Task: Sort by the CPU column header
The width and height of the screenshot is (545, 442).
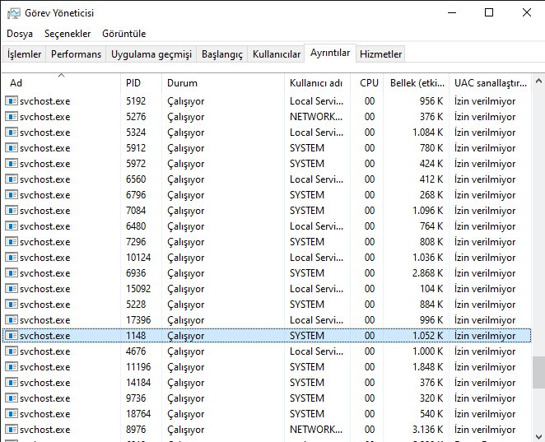Action: (366, 83)
